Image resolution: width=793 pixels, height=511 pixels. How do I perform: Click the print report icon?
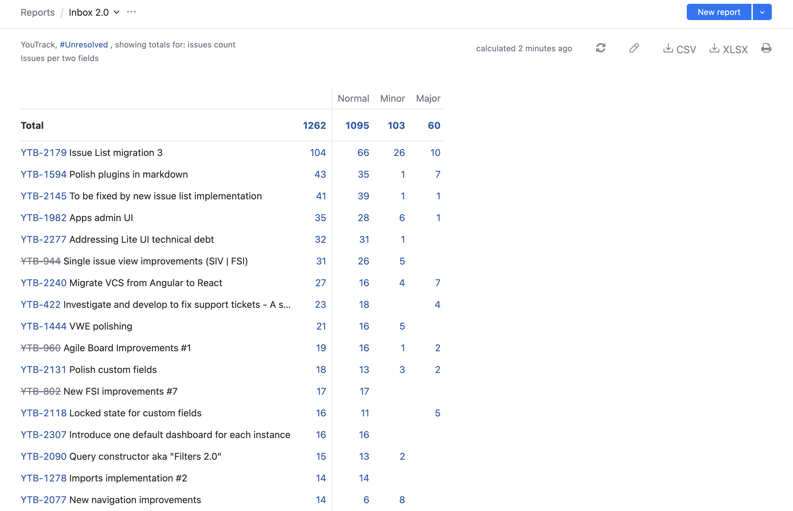pos(766,48)
